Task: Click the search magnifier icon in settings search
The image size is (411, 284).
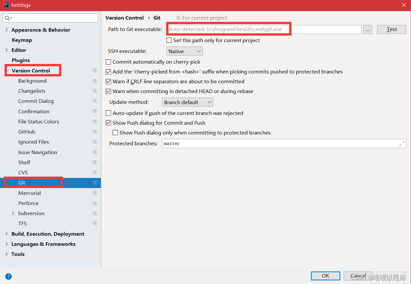Action: click(8, 18)
